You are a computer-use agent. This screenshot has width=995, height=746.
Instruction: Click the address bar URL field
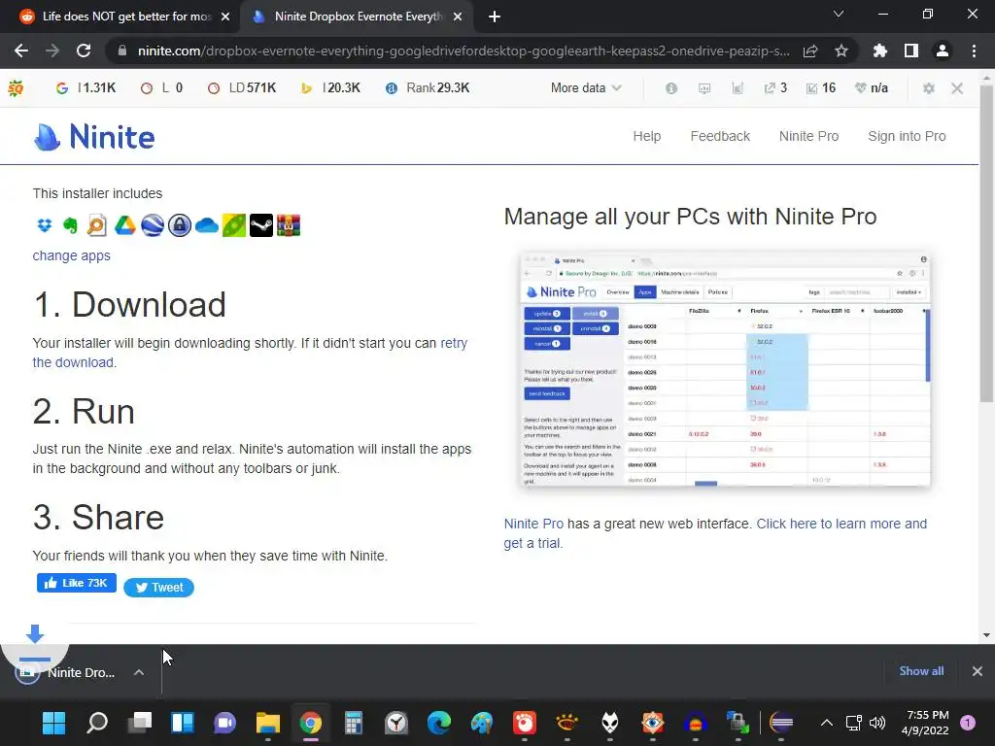463,51
